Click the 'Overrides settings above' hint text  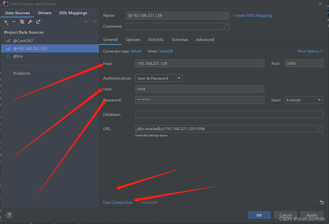(x=151, y=135)
